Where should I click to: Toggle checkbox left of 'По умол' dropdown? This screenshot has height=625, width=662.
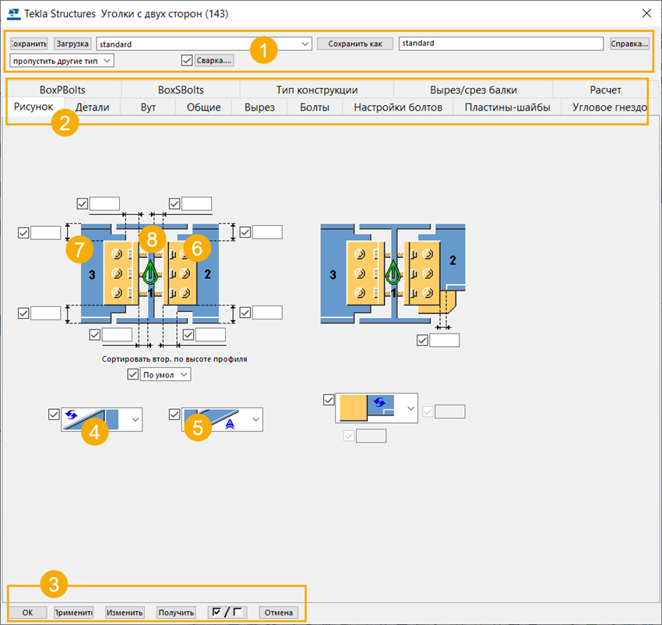point(133,374)
